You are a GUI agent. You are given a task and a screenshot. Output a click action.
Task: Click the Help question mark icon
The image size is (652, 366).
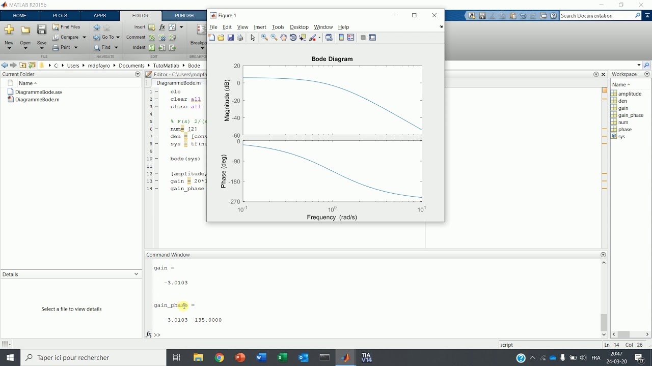tap(554, 16)
